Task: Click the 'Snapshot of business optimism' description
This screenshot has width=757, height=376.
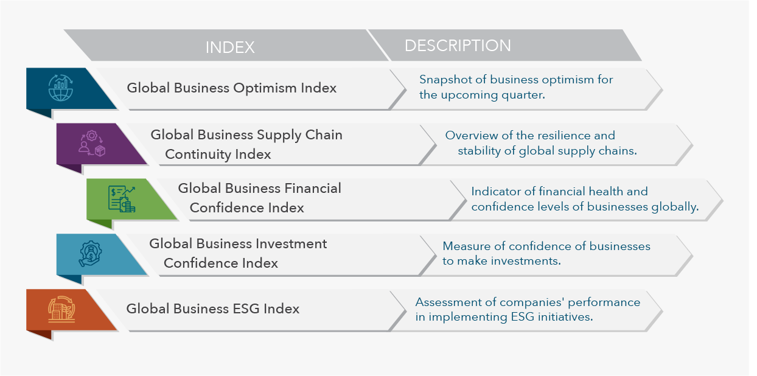Action: pos(516,87)
